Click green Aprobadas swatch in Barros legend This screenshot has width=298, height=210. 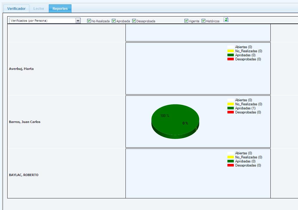tap(231, 108)
